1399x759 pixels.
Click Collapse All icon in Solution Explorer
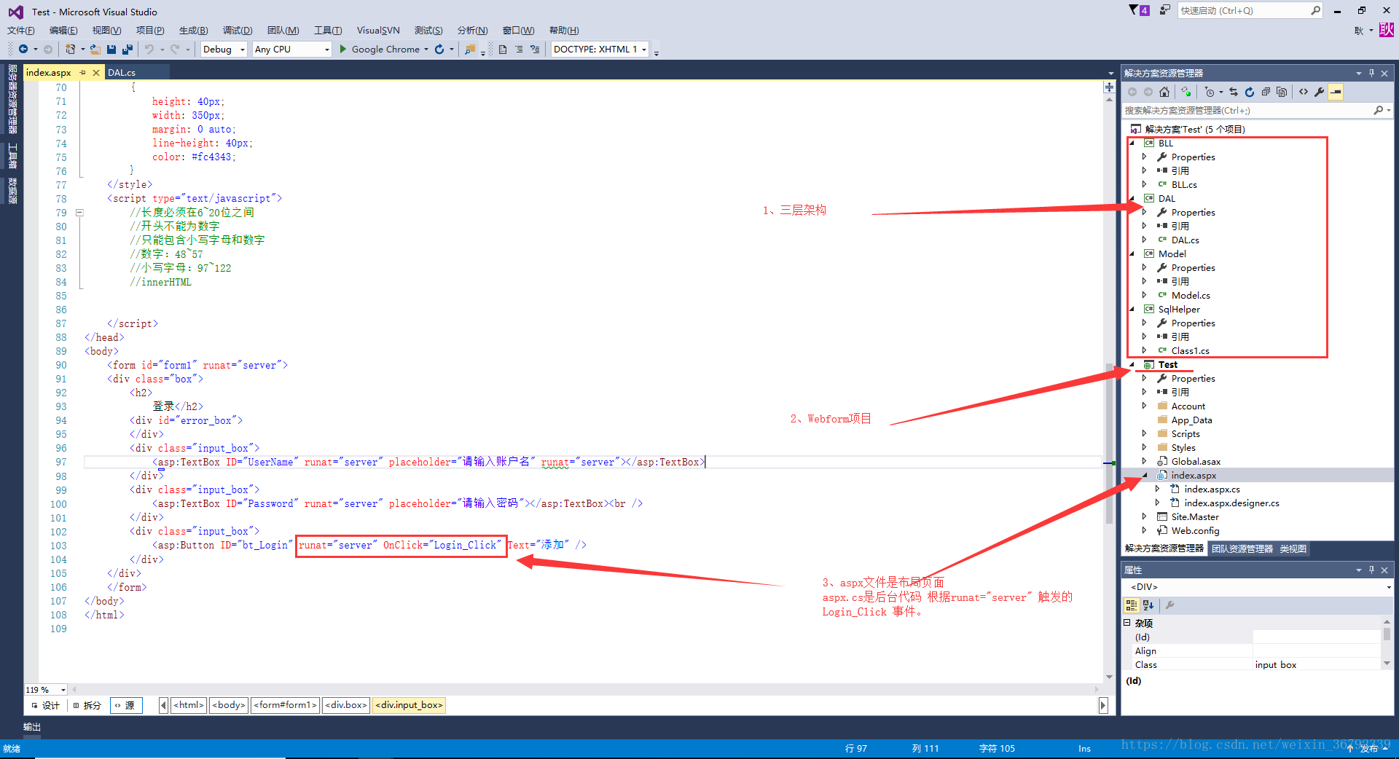[1266, 92]
